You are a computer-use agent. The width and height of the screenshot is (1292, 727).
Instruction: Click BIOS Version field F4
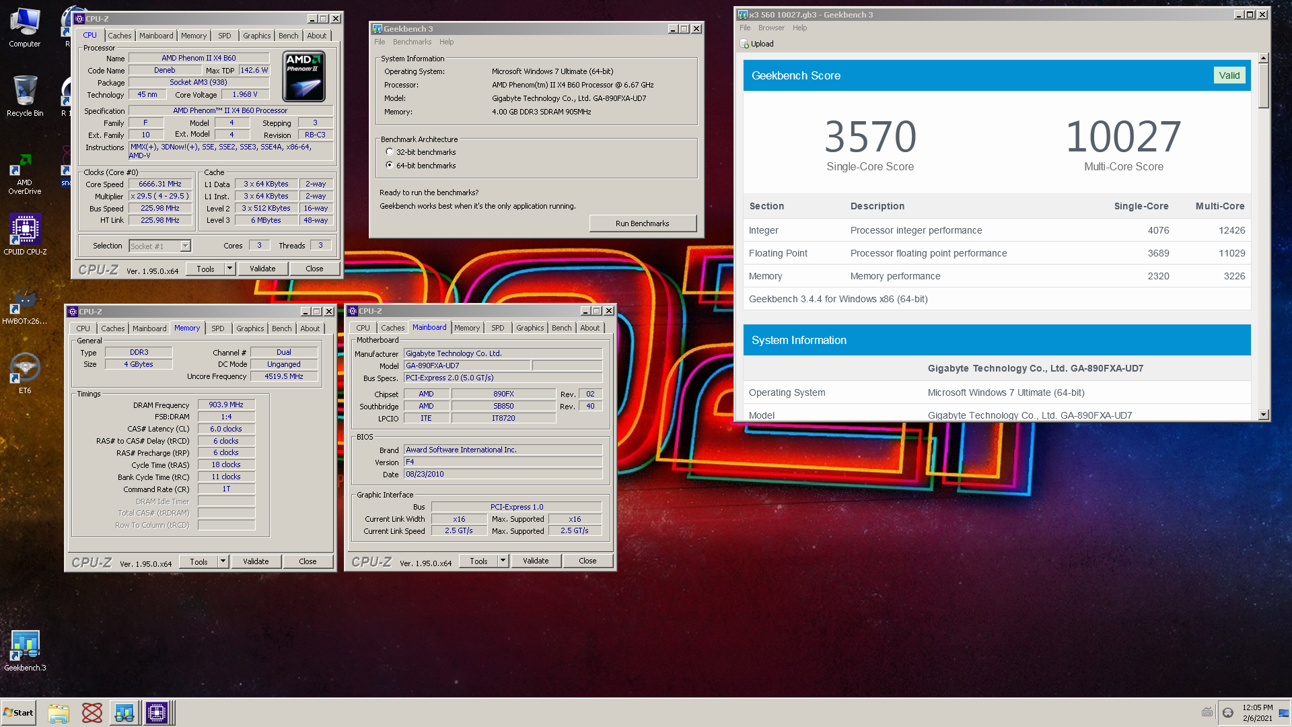tap(503, 462)
